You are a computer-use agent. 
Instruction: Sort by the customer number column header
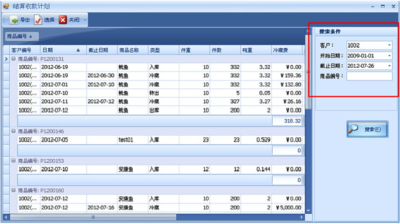25,50
